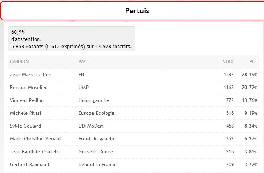
Task: Select Marie-Christine Vergiat row
Action: (133, 139)
